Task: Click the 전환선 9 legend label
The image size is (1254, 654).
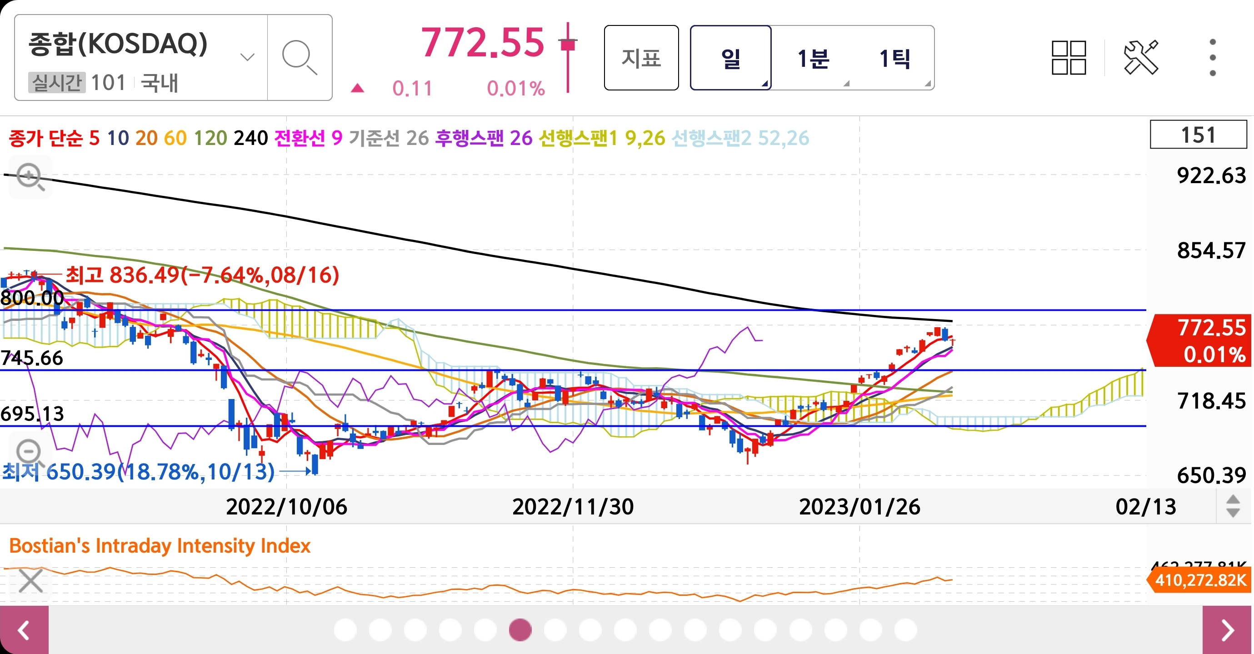Action: (x=308, y=138)
